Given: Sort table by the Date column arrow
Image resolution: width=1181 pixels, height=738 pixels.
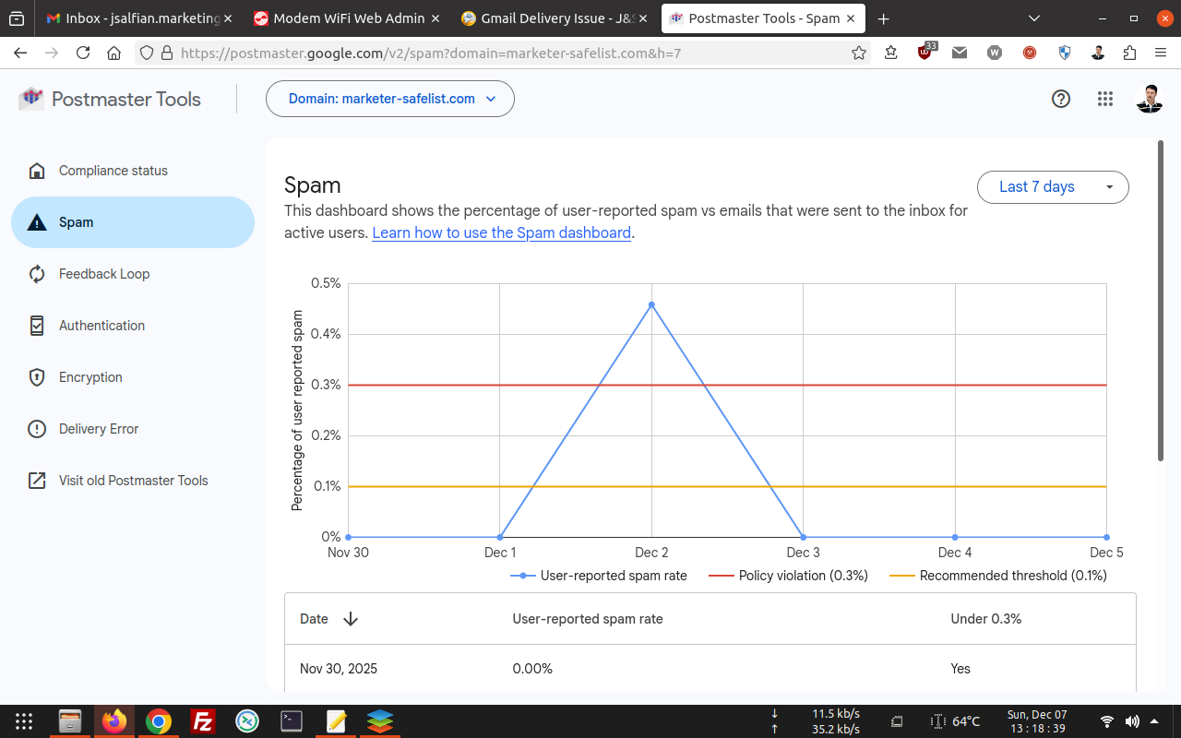Looking at the screenshot, I should point(351,619).
